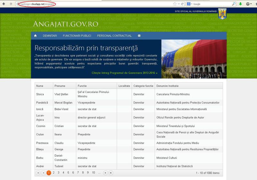Sort table by Functie column header
The image size is (257, 180).
tap(97, 86)
